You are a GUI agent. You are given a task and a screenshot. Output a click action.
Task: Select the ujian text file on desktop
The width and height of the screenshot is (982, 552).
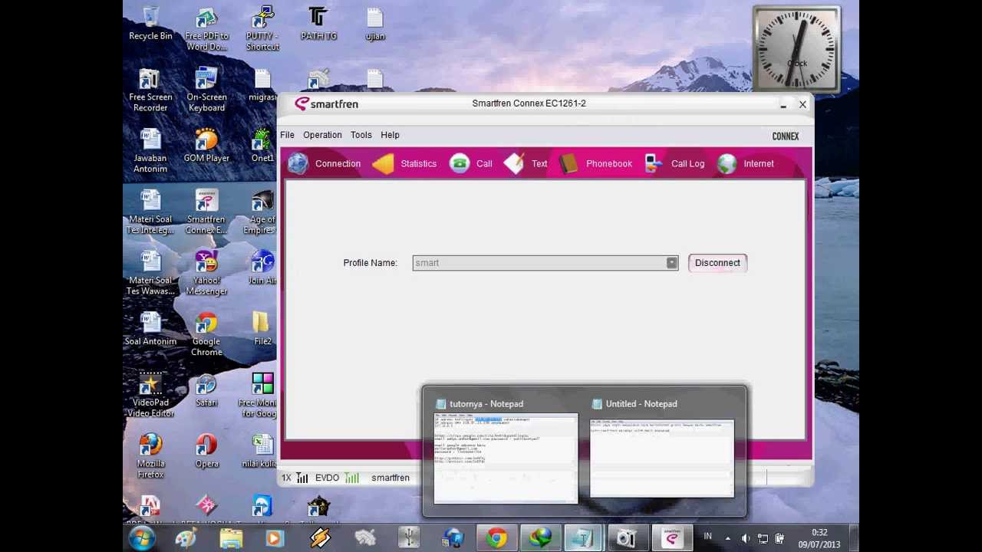[x=374, y=24]
